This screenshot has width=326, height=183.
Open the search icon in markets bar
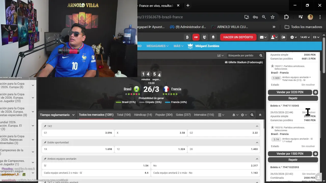[x=252, y=115]
